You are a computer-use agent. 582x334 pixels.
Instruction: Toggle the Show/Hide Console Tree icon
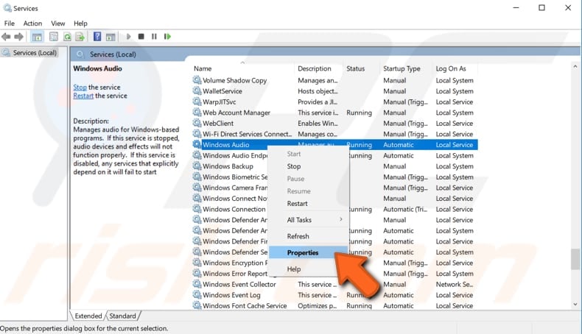click(x=37, y=37)
